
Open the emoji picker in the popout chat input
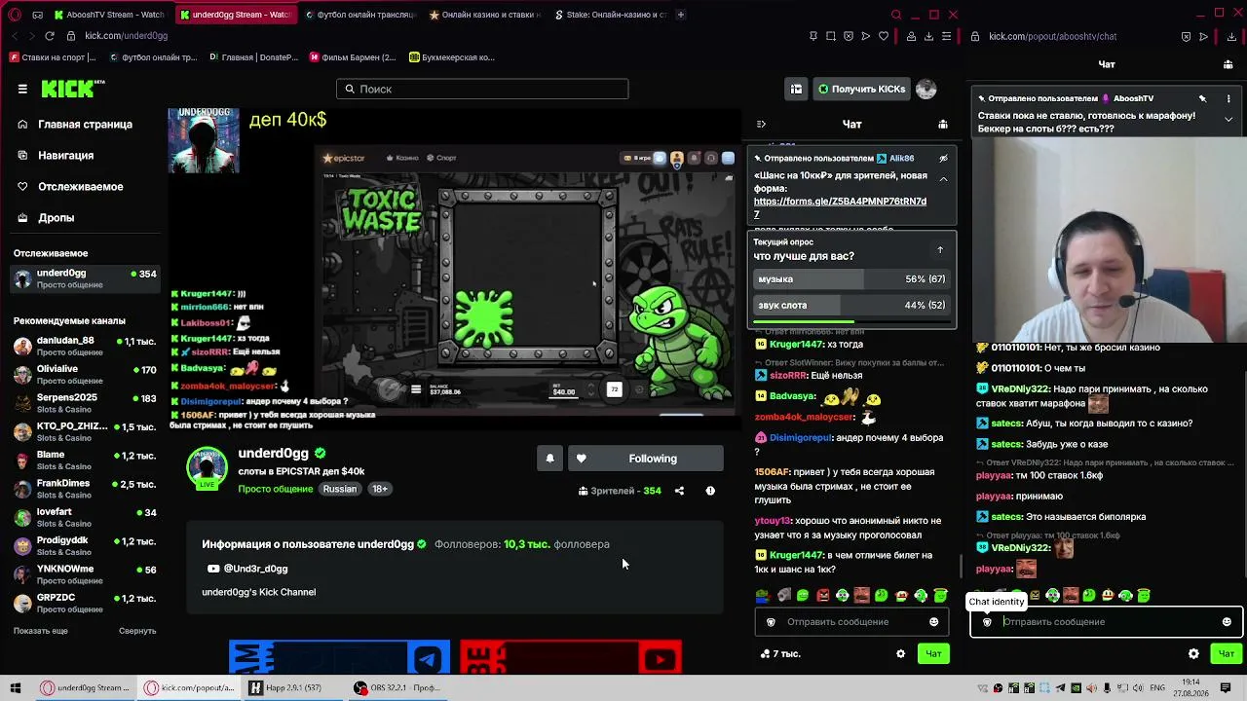click(x=1227, y=622)
